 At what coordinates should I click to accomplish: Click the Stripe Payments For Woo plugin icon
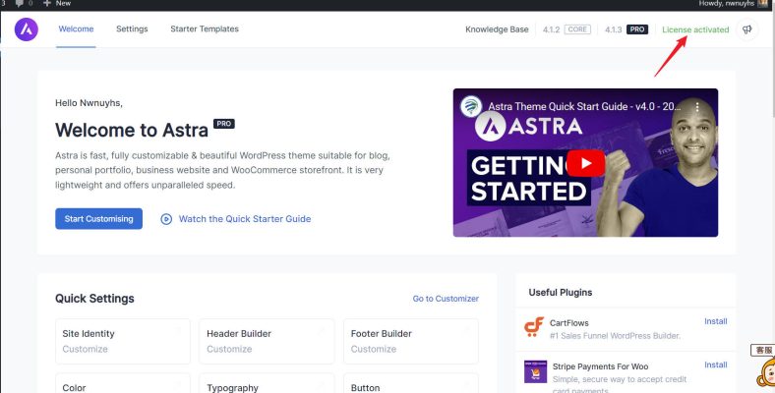tap(535, 371)
